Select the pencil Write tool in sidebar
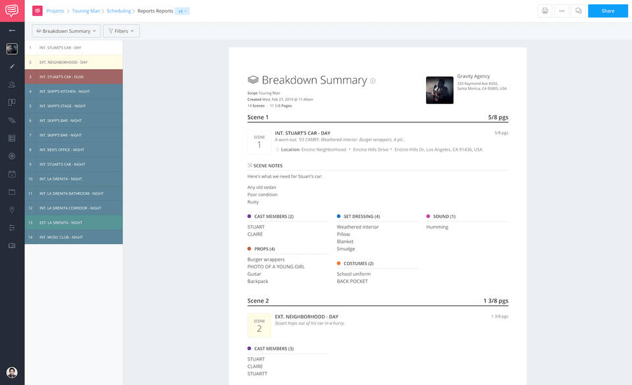This screenshot has height=385, width=632. 12,66
